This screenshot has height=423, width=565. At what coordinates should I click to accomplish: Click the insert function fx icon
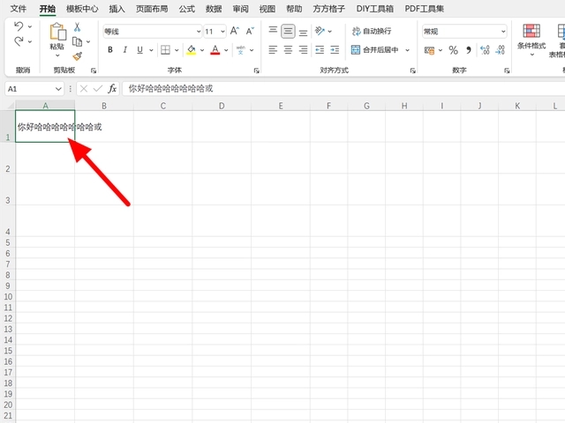(x=112, y=88)
